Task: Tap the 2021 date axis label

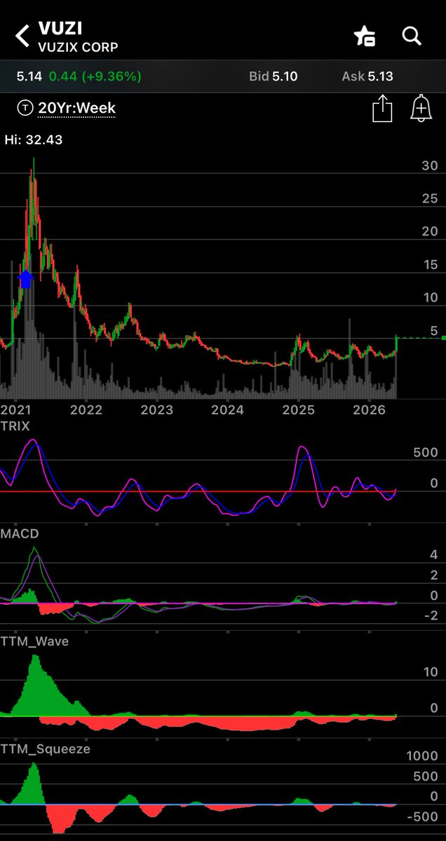Action: (x=16, y=409)
